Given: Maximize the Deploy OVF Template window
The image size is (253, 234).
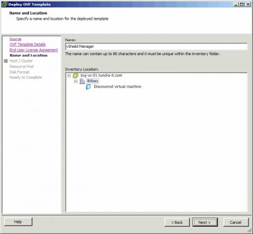Looking at the screenshot, I should [242, 4].
